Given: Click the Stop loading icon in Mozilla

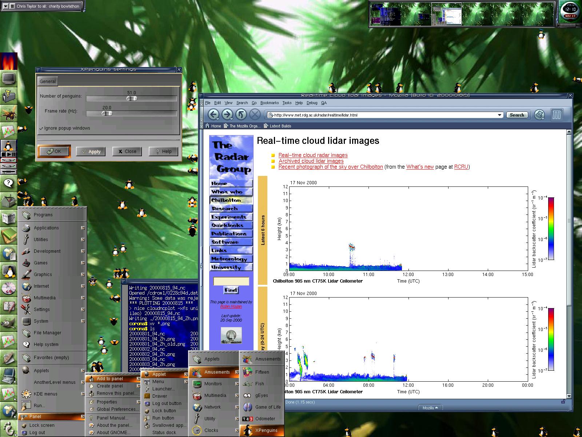Looking at the screenshot, I should 255,115.
